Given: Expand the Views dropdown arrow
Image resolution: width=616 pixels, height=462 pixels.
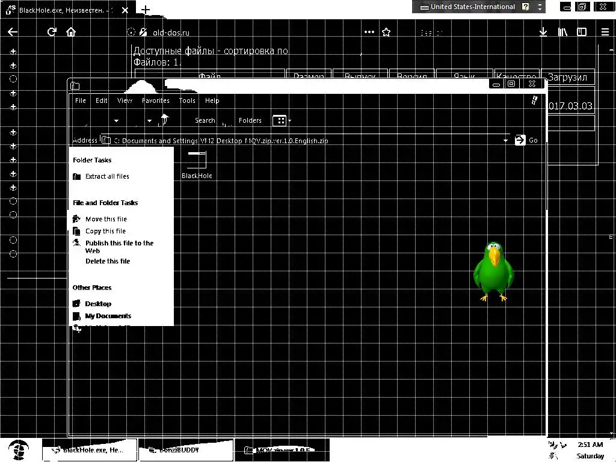Looking at the screenshot, I should 289,121.
